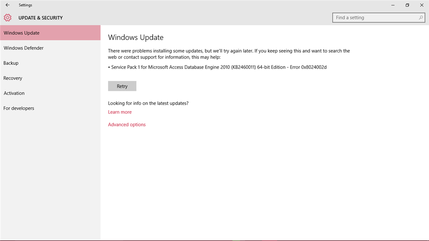
Task: Click the KB2460011 error message line
Action: coord(217,67)
